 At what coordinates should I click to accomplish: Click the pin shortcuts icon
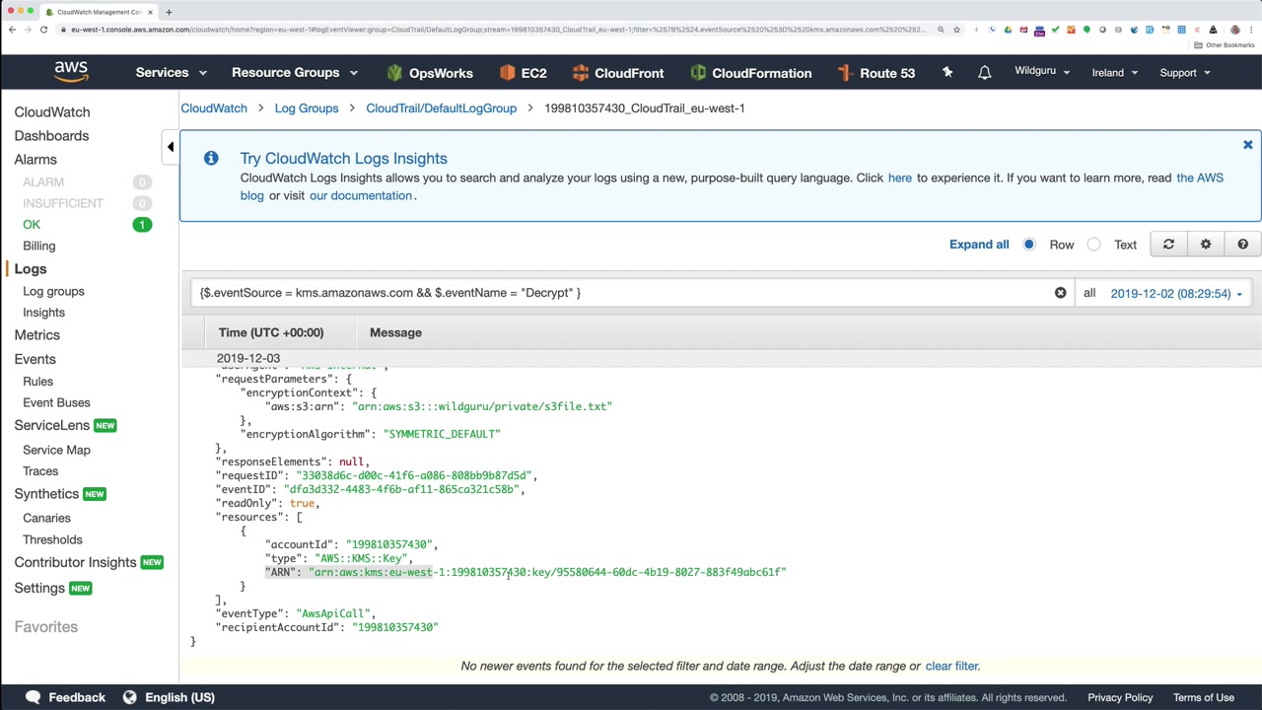pos(947,73)
